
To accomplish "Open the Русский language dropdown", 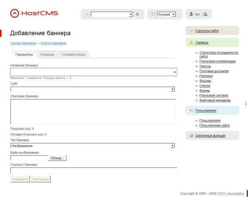I will 166,14.
